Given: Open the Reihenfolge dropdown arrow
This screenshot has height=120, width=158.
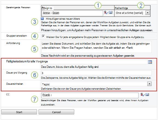Looking at the screenshot, I should [x=148, y=13].
